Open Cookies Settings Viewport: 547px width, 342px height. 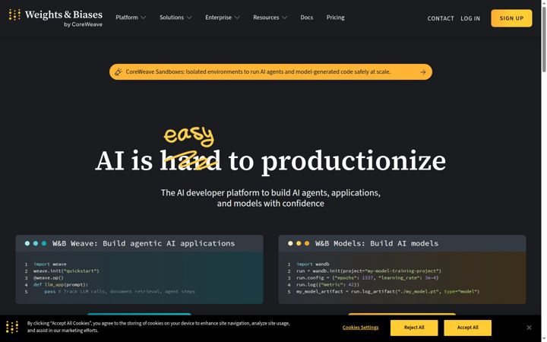tap(360, 328)
